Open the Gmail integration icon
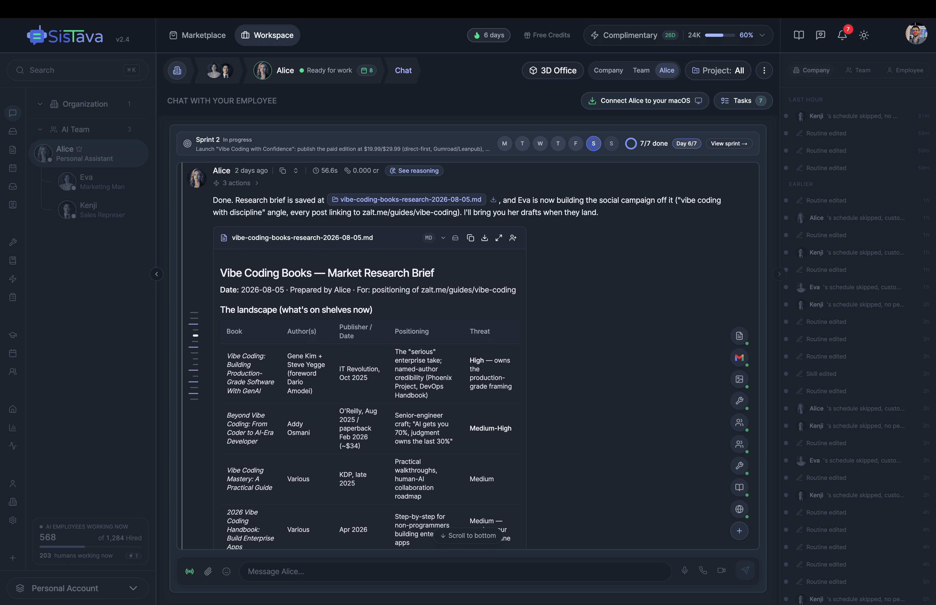Image resolution: width=936 pixels, height=605 pixels. tap(739, 357)
